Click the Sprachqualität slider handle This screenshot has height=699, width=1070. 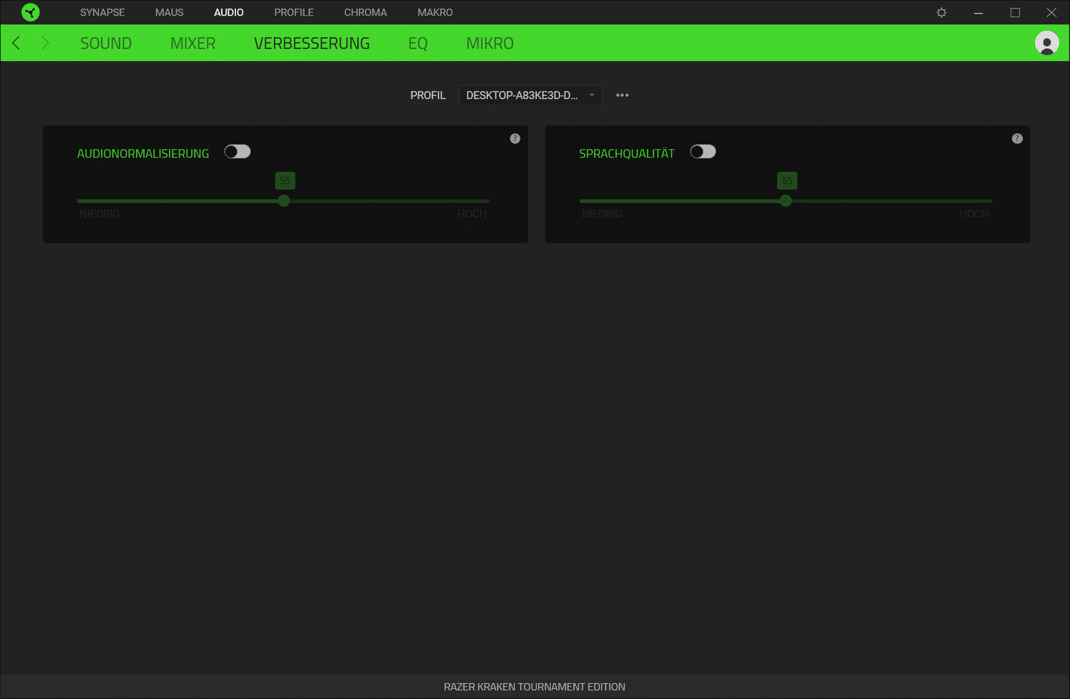(786, 201)
